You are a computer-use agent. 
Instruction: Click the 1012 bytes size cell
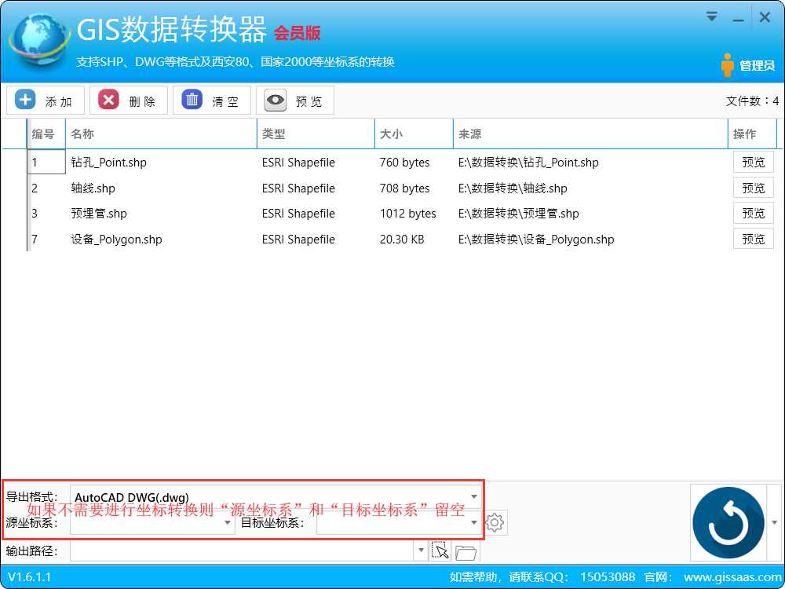pos(407,214)
